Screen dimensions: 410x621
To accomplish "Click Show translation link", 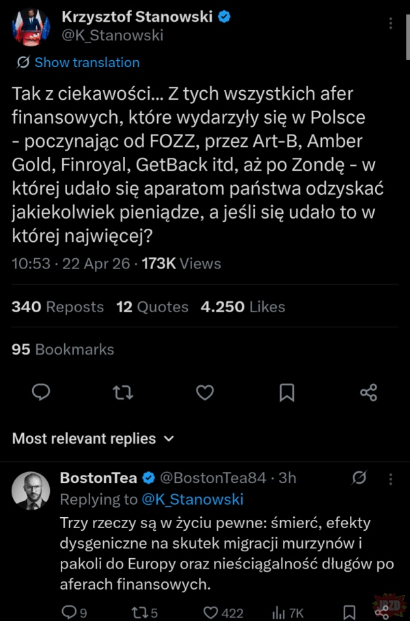I will (x=78, y=62).
